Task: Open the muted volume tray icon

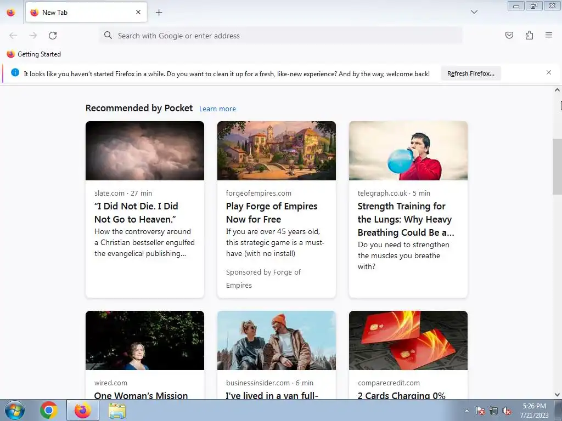Action: point(507,411)
